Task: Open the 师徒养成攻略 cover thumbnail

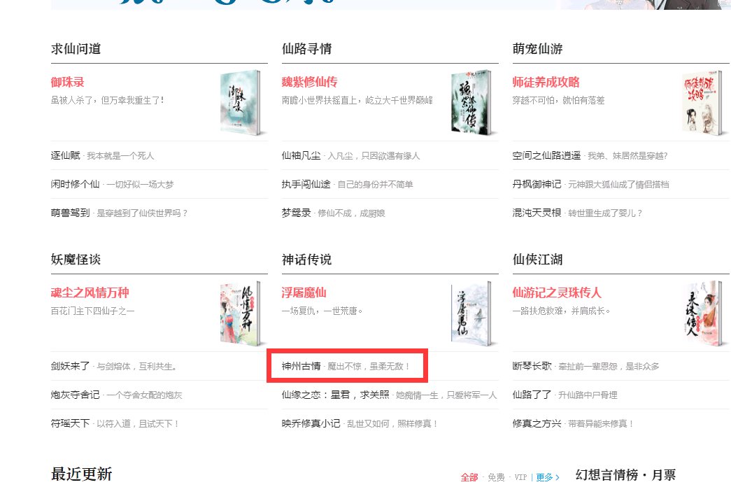Action: click(x=702, y=103)
